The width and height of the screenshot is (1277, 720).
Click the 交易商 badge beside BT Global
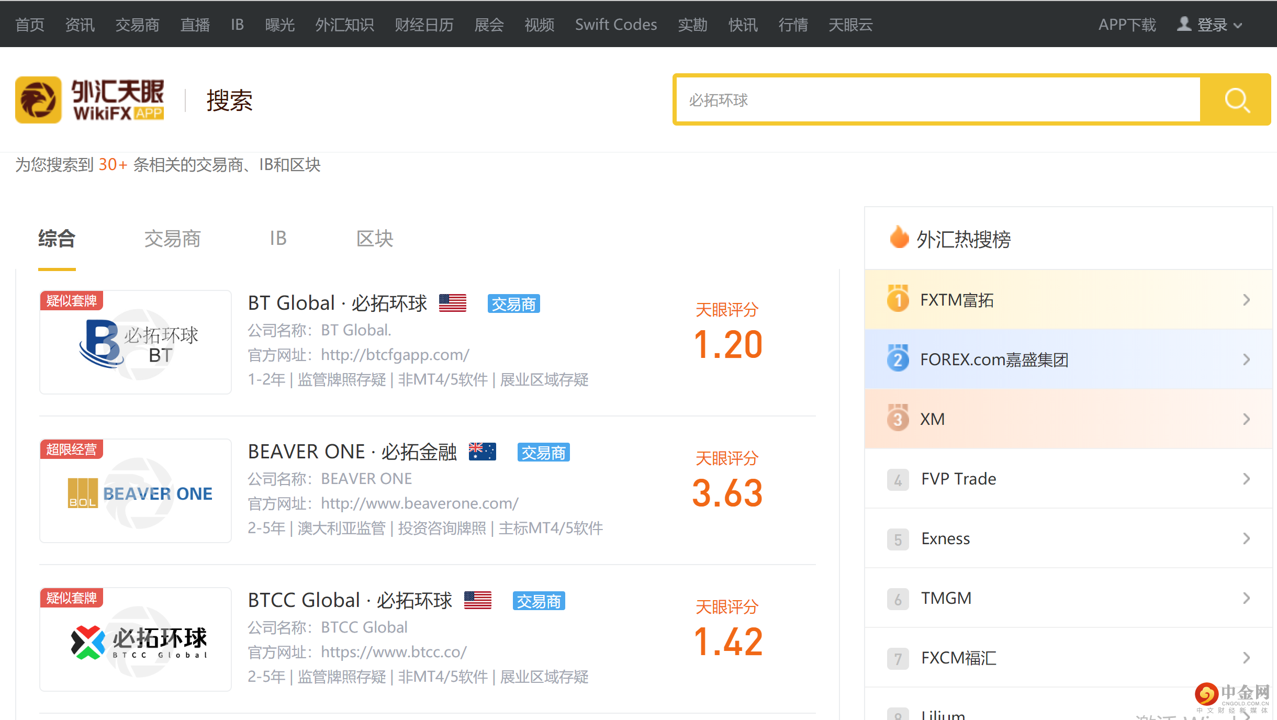click(514, 303)
